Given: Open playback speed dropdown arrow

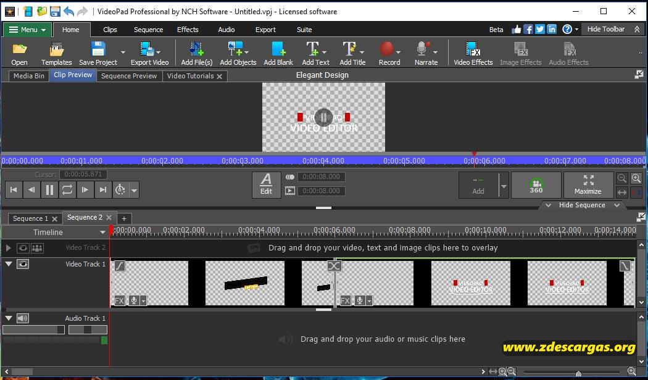Looking at the screenshot, I should [134, 191].
